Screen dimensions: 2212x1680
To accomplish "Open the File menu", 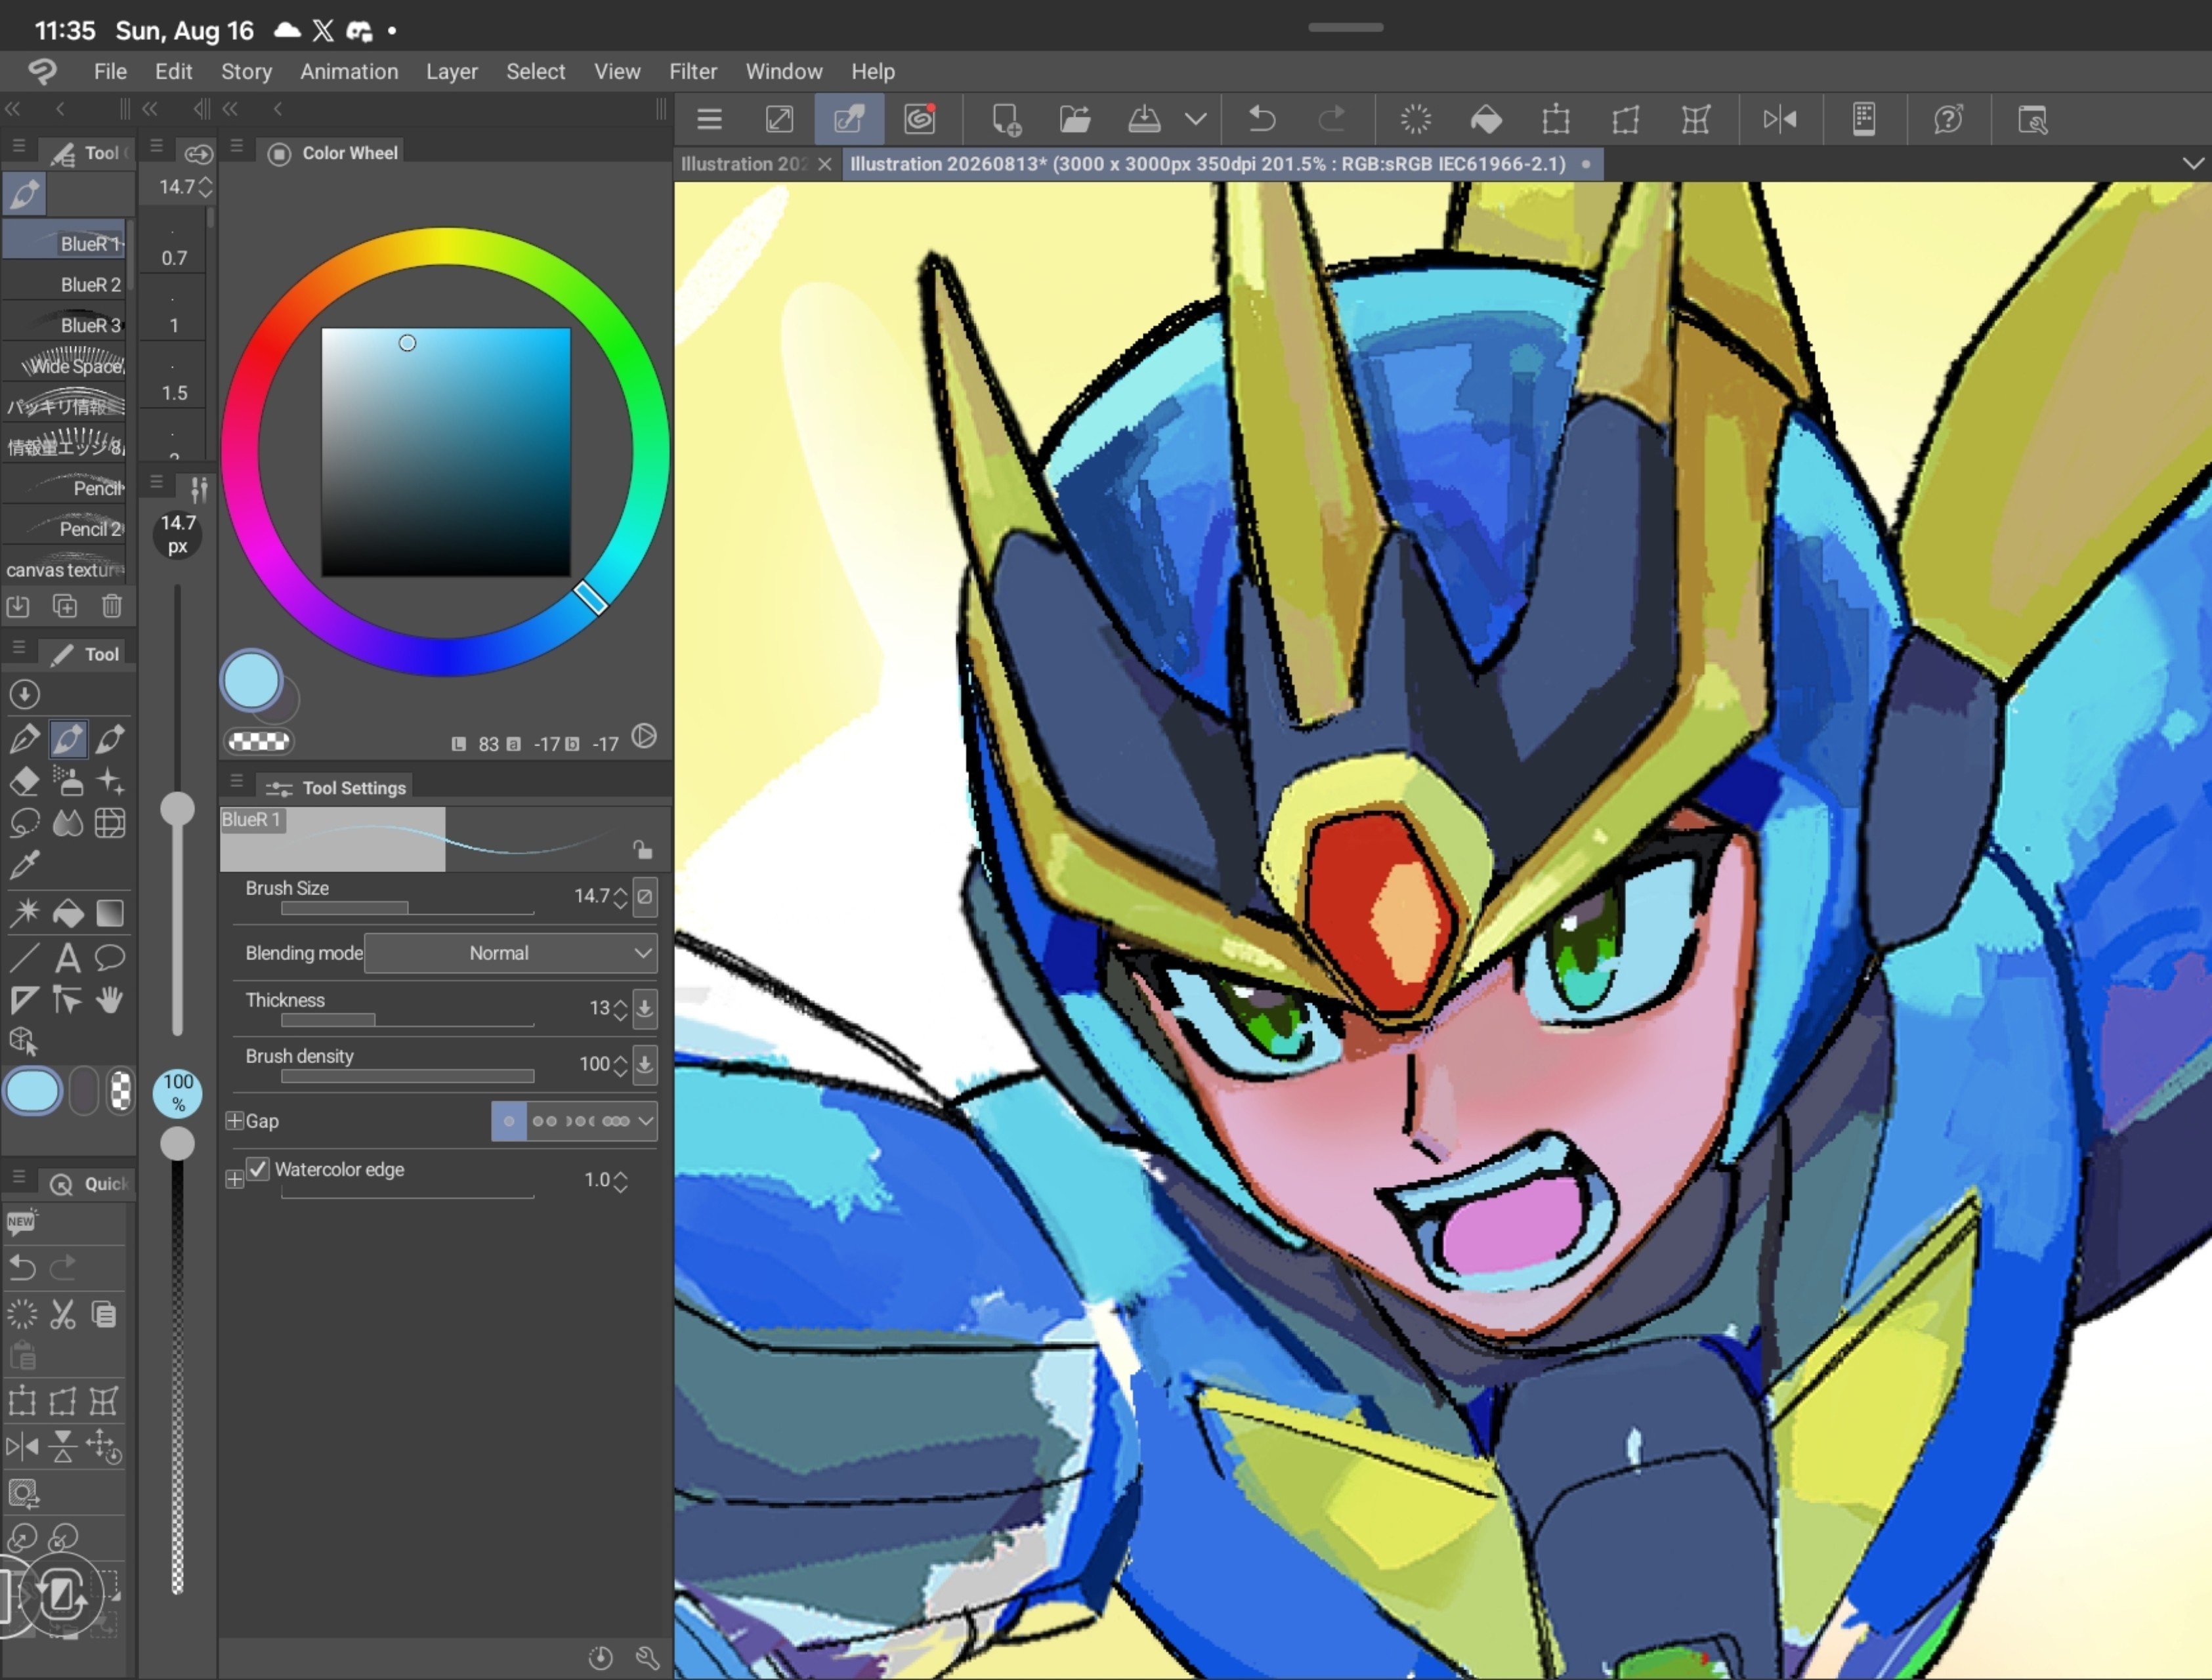I will click(110, 72).
